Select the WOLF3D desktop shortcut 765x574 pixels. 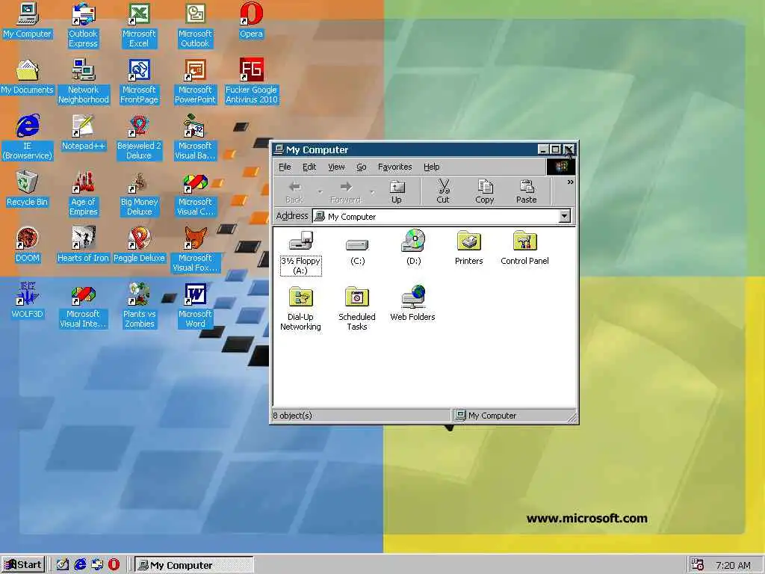tap(28, 301)
